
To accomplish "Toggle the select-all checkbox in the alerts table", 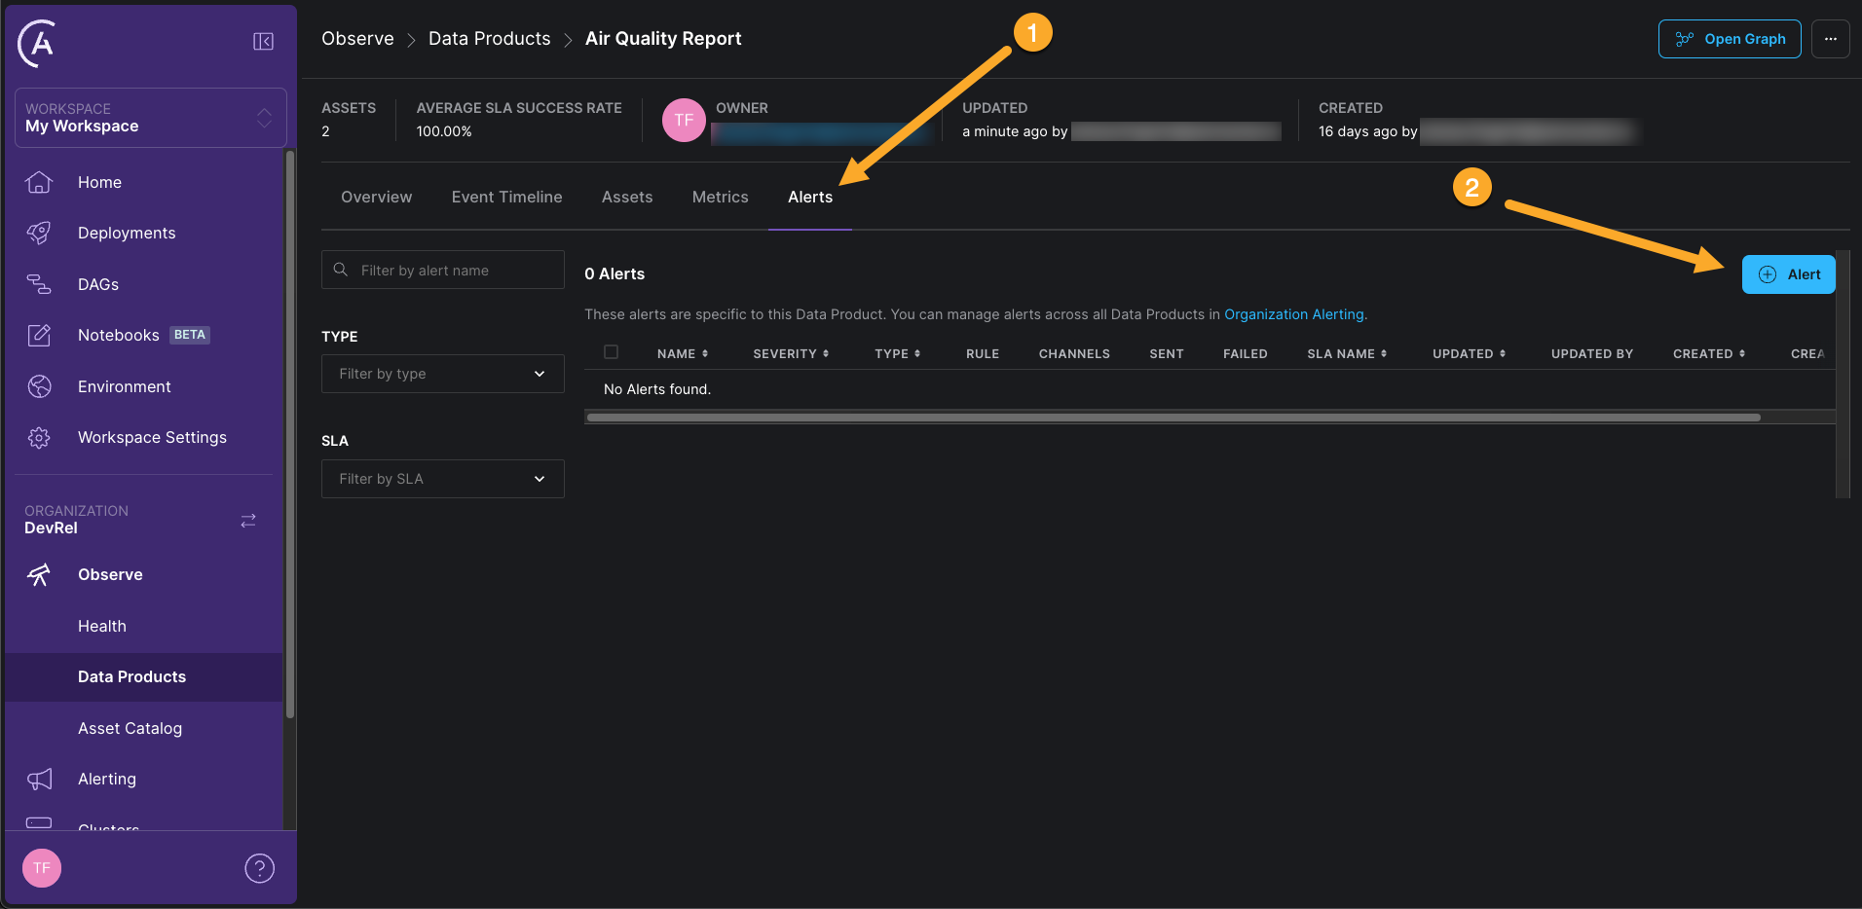I will [612, 352].
